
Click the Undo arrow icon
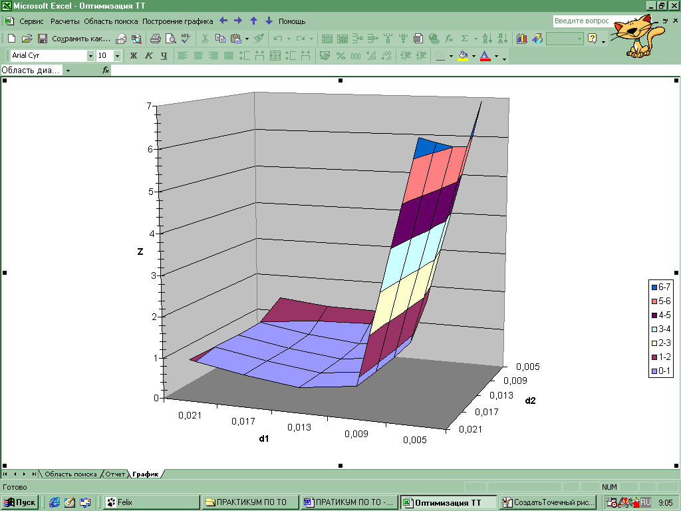click(278, 39)
